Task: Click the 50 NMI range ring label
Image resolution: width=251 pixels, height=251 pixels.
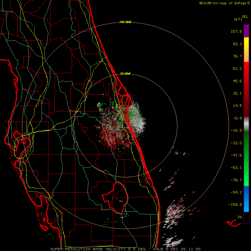Action: (125, 74)
